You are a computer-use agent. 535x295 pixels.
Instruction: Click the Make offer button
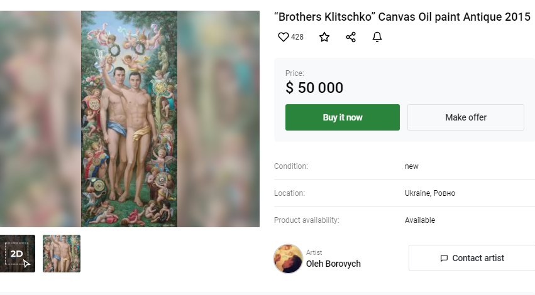[x=465, y=117]
